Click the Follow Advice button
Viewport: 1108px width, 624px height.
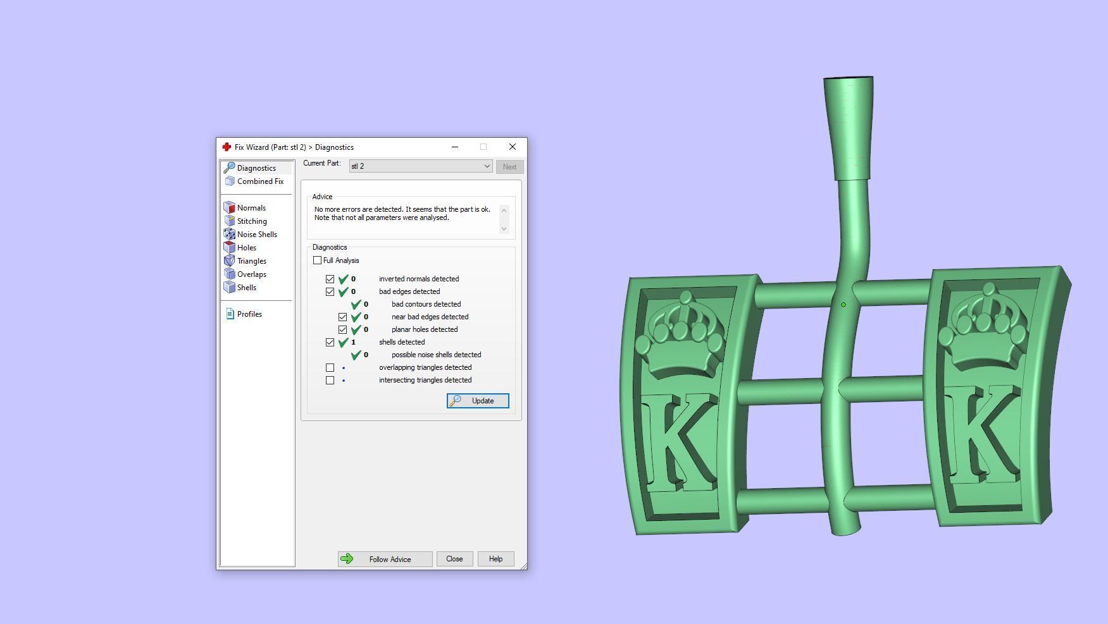pos(385,559)
